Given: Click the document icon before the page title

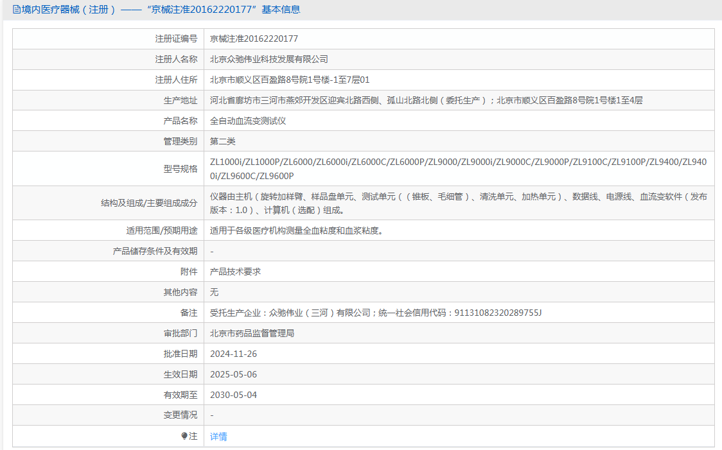Looking at the screenshot, I should tap(17, 10).
